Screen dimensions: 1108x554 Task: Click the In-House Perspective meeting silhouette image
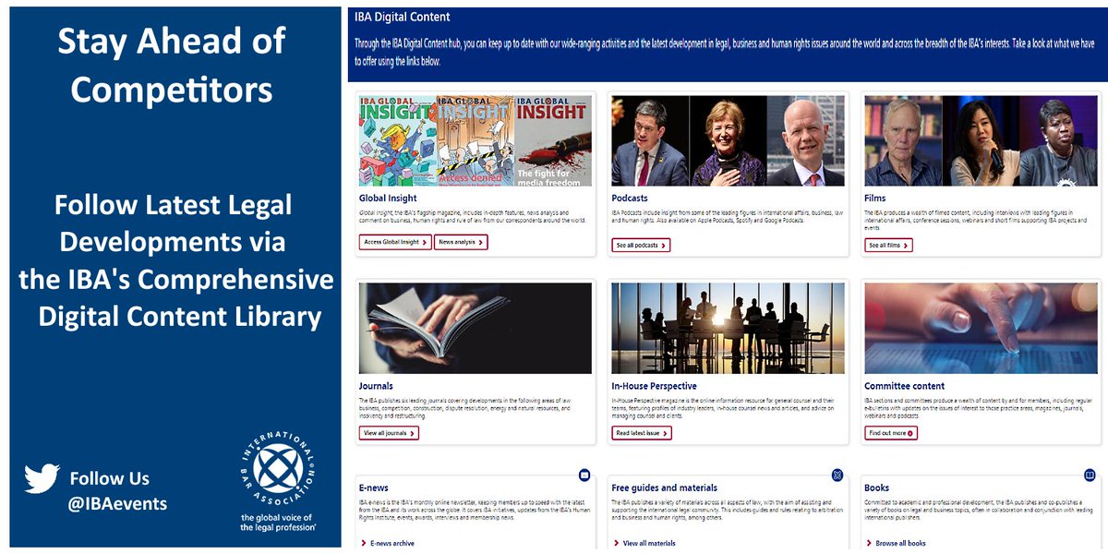(728, 329)
